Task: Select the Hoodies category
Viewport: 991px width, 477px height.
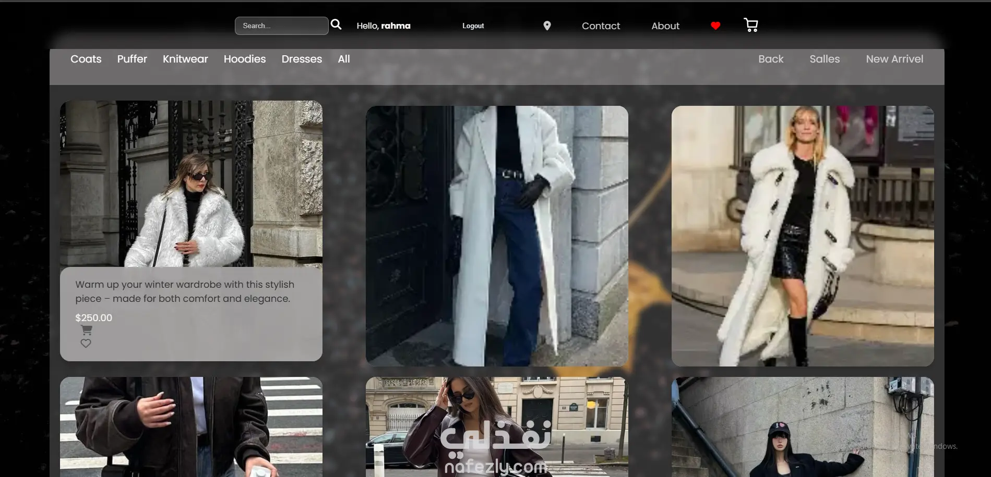Action: click(x=245, y=59)
